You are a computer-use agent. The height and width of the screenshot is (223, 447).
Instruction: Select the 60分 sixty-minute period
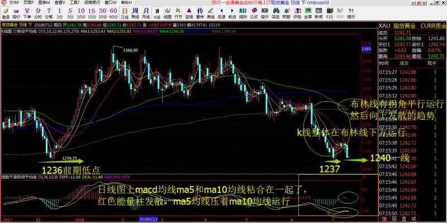[x=113, y=13]
